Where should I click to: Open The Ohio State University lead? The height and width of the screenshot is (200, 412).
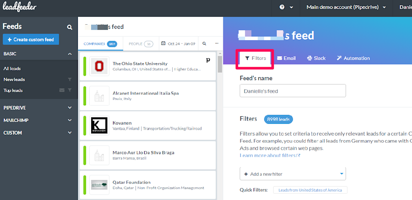(147, 67)
